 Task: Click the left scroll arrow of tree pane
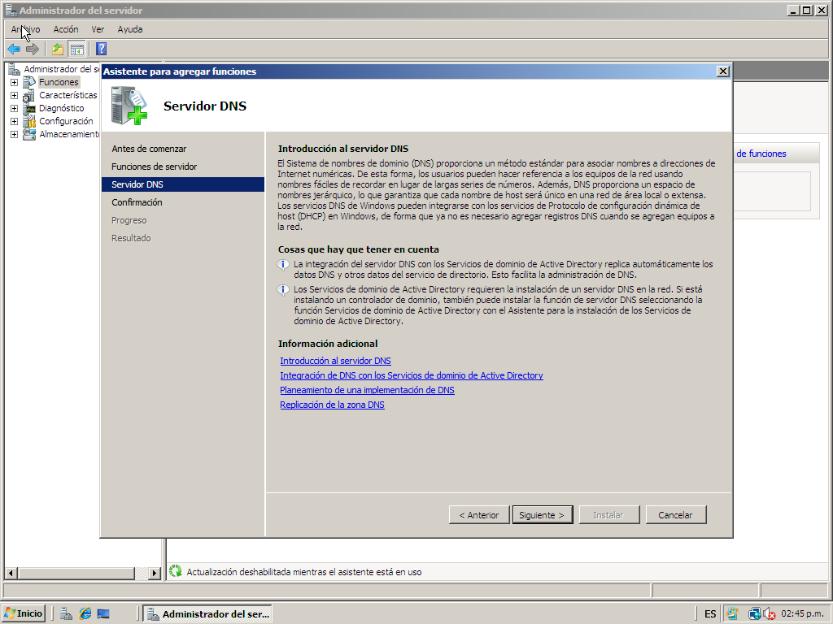(11, 573)
